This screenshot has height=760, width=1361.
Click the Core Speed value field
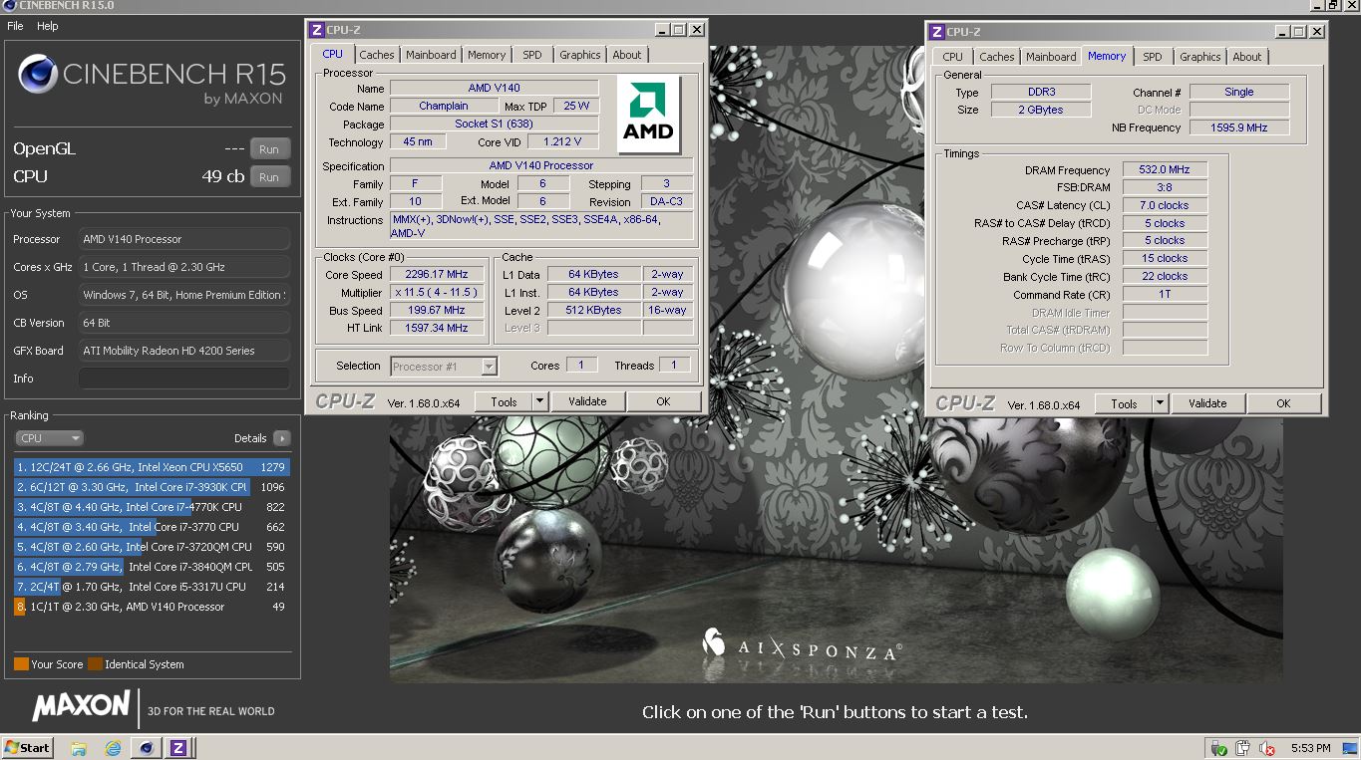[437, 274]
